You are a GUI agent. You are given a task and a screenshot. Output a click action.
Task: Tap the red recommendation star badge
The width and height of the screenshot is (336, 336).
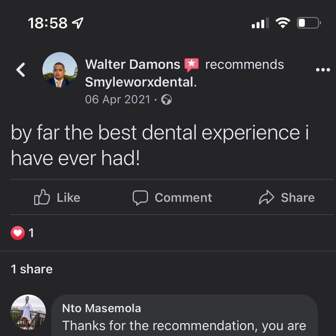[192, 65]
